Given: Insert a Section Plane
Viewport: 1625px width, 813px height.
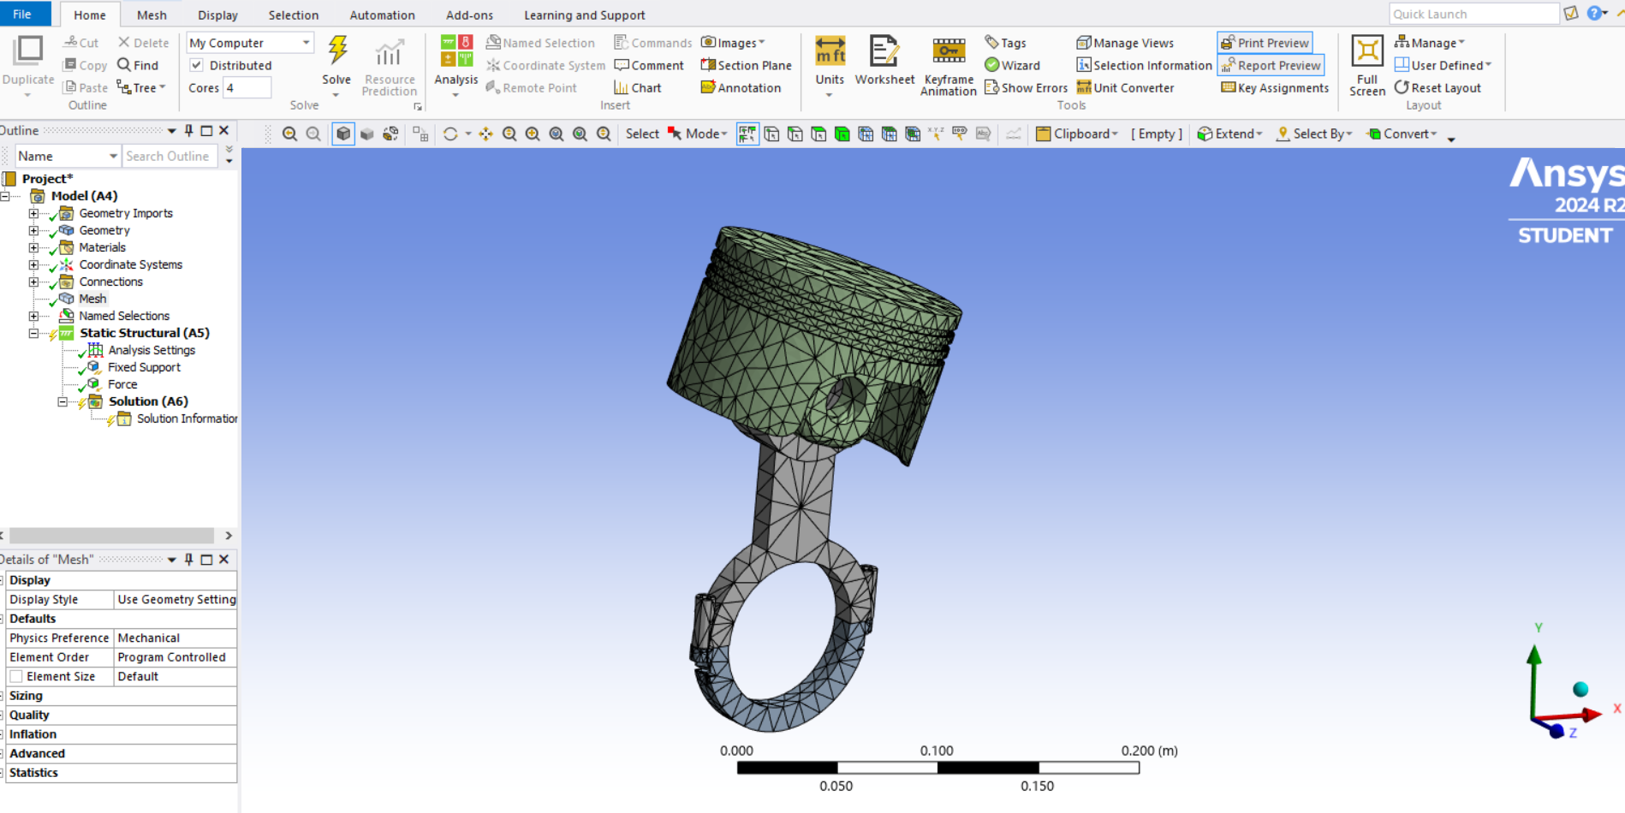Looking at the screenshot, I should click(746, 65).
